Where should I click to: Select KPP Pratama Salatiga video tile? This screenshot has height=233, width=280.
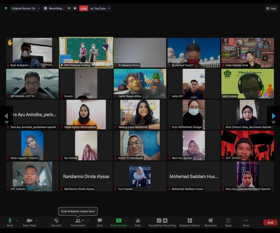coord(86,52)
